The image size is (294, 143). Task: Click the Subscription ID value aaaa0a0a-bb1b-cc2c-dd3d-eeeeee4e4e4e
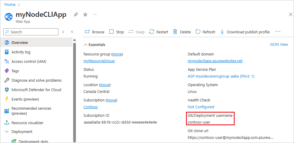(x=120, y=122)
